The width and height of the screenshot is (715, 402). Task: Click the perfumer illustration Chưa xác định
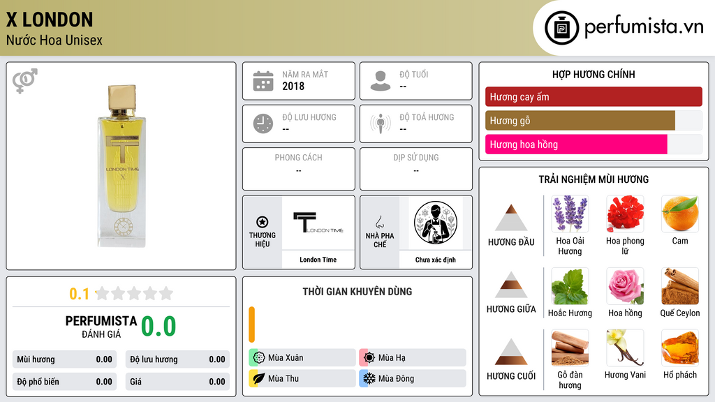[x=436, y=223]
